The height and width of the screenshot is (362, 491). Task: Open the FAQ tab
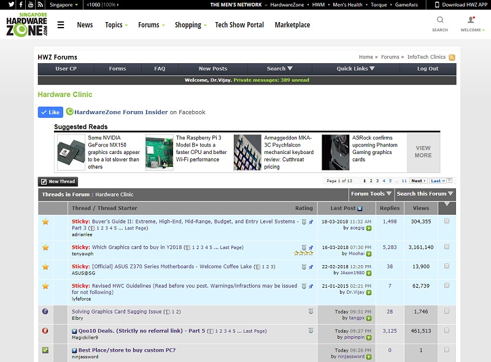click(x=160, y=69)
